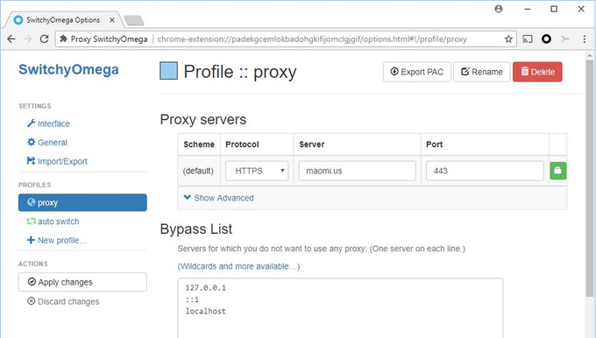Select the proxy profile
Screen dimensions: 596x338
pyautogui.click(x=82, y=202)
